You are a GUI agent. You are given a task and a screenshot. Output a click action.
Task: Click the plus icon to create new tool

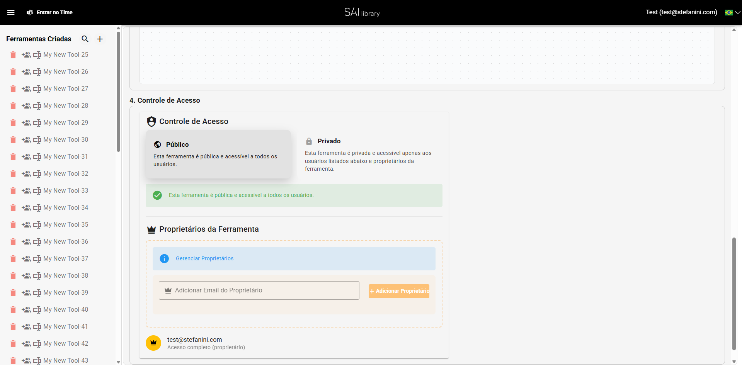[x=100, y=39]
